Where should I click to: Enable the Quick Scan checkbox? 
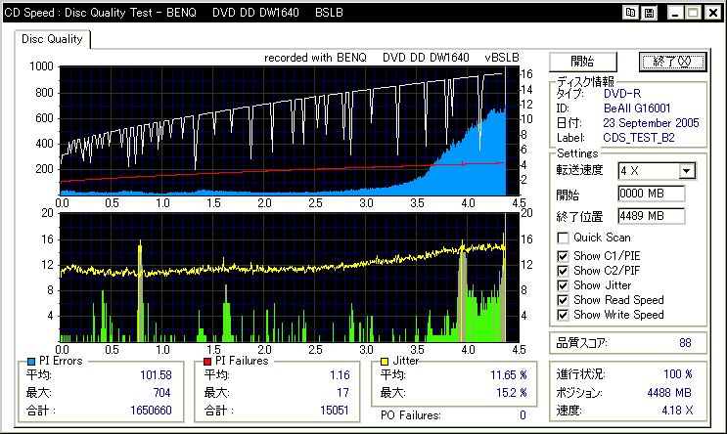tap(563, 239)
